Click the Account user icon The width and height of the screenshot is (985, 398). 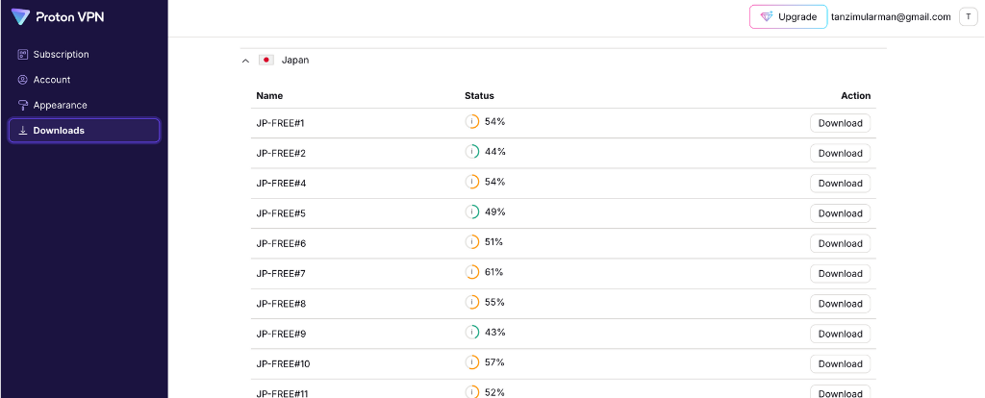[23, 80]
